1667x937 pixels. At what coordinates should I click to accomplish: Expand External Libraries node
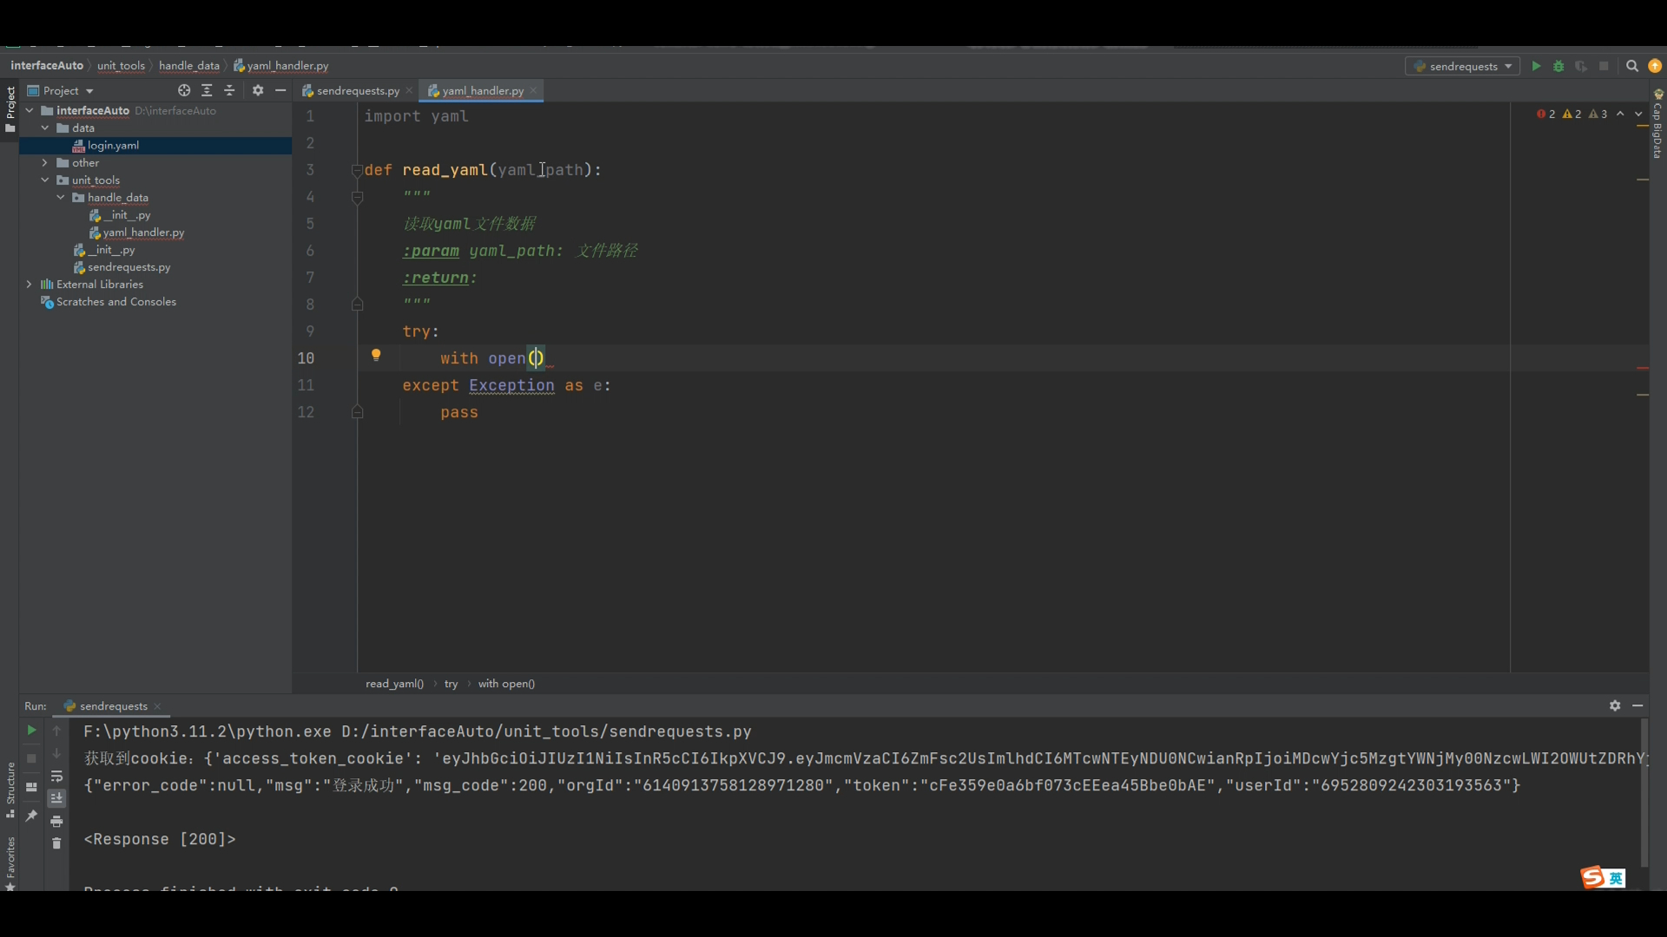[x=30, y=284]
